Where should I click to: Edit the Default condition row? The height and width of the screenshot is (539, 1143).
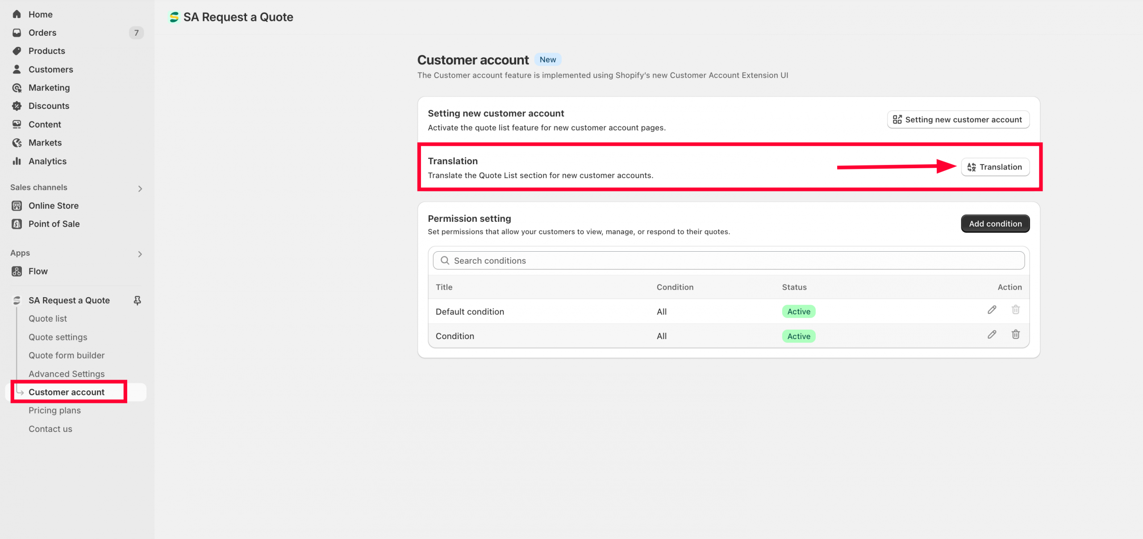coord(992,310)
